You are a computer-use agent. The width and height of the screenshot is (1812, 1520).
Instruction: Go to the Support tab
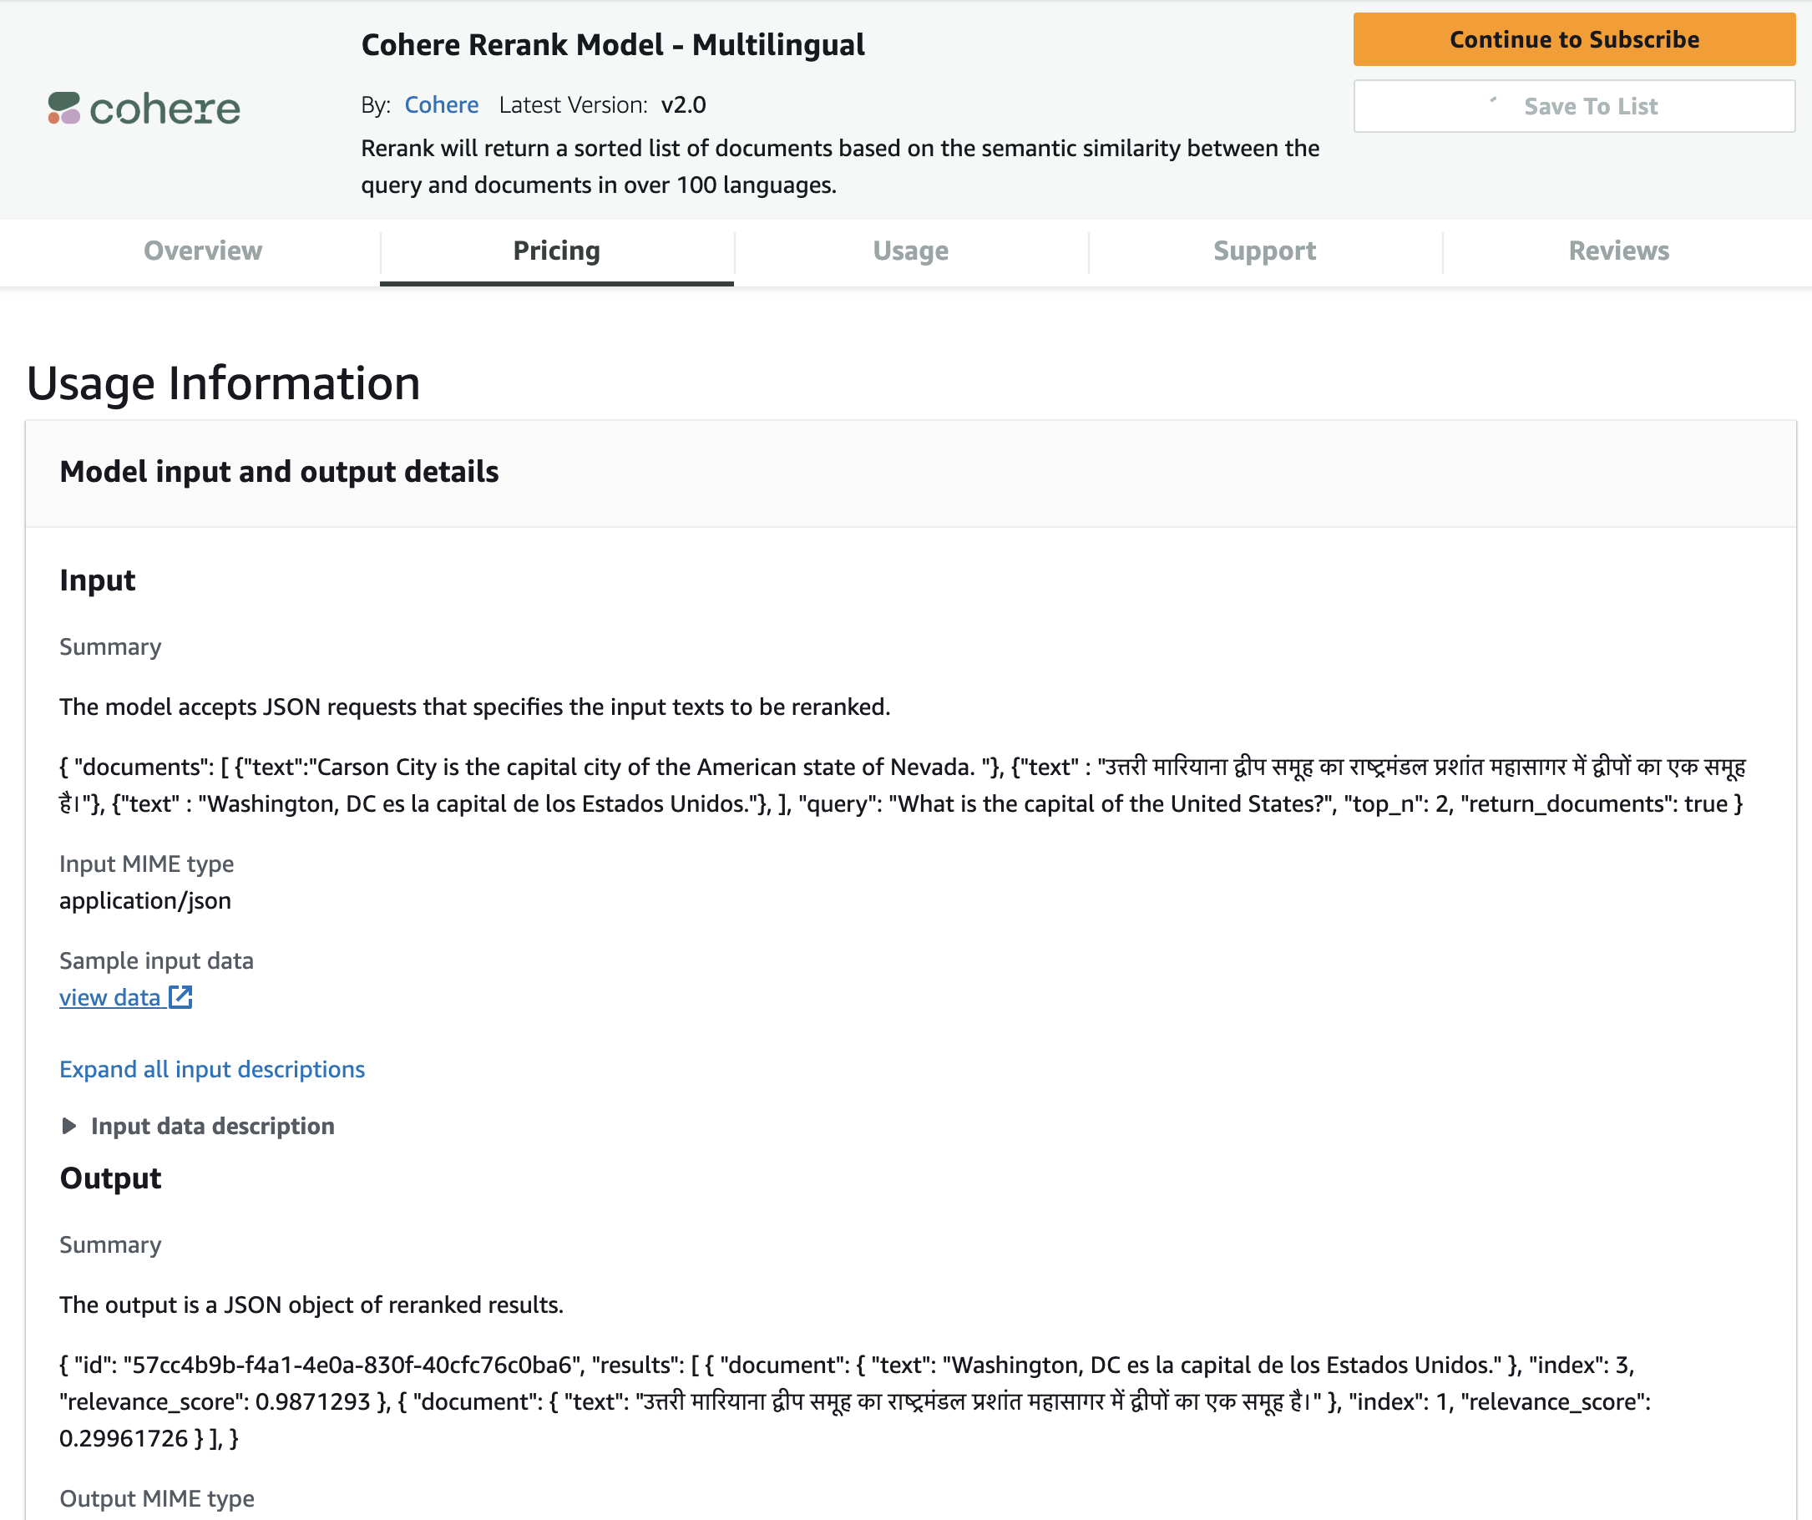point(1265,251)
